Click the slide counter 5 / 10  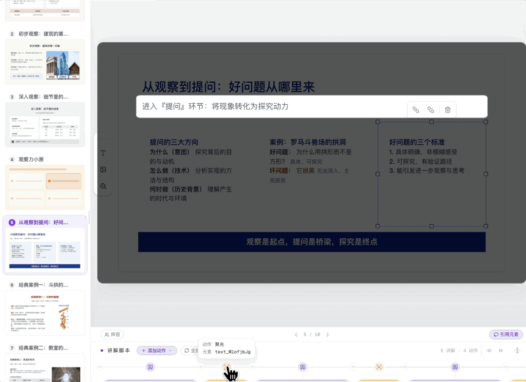[312, 335]
